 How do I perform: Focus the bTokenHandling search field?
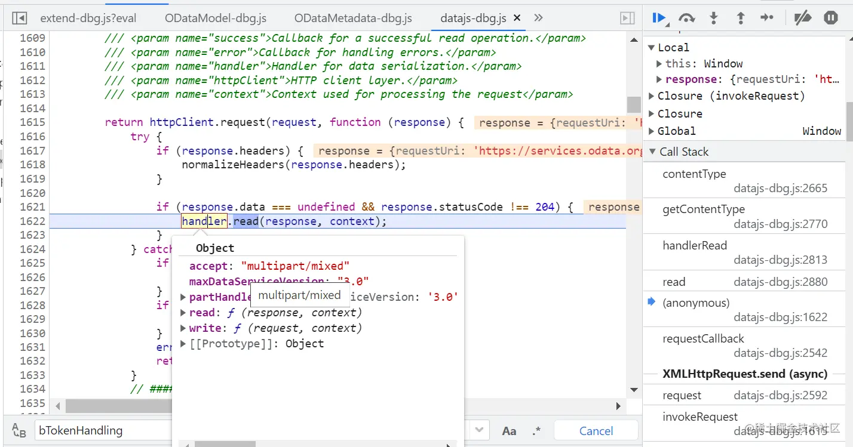pyautogui.click(x=251, y=430)
